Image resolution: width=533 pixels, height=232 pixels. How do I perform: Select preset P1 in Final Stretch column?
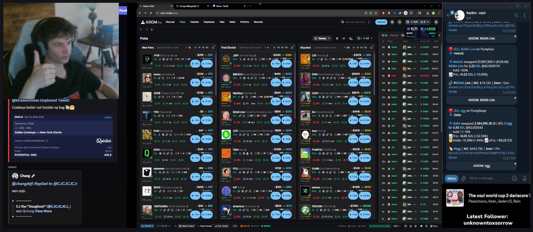coord(278,47)
